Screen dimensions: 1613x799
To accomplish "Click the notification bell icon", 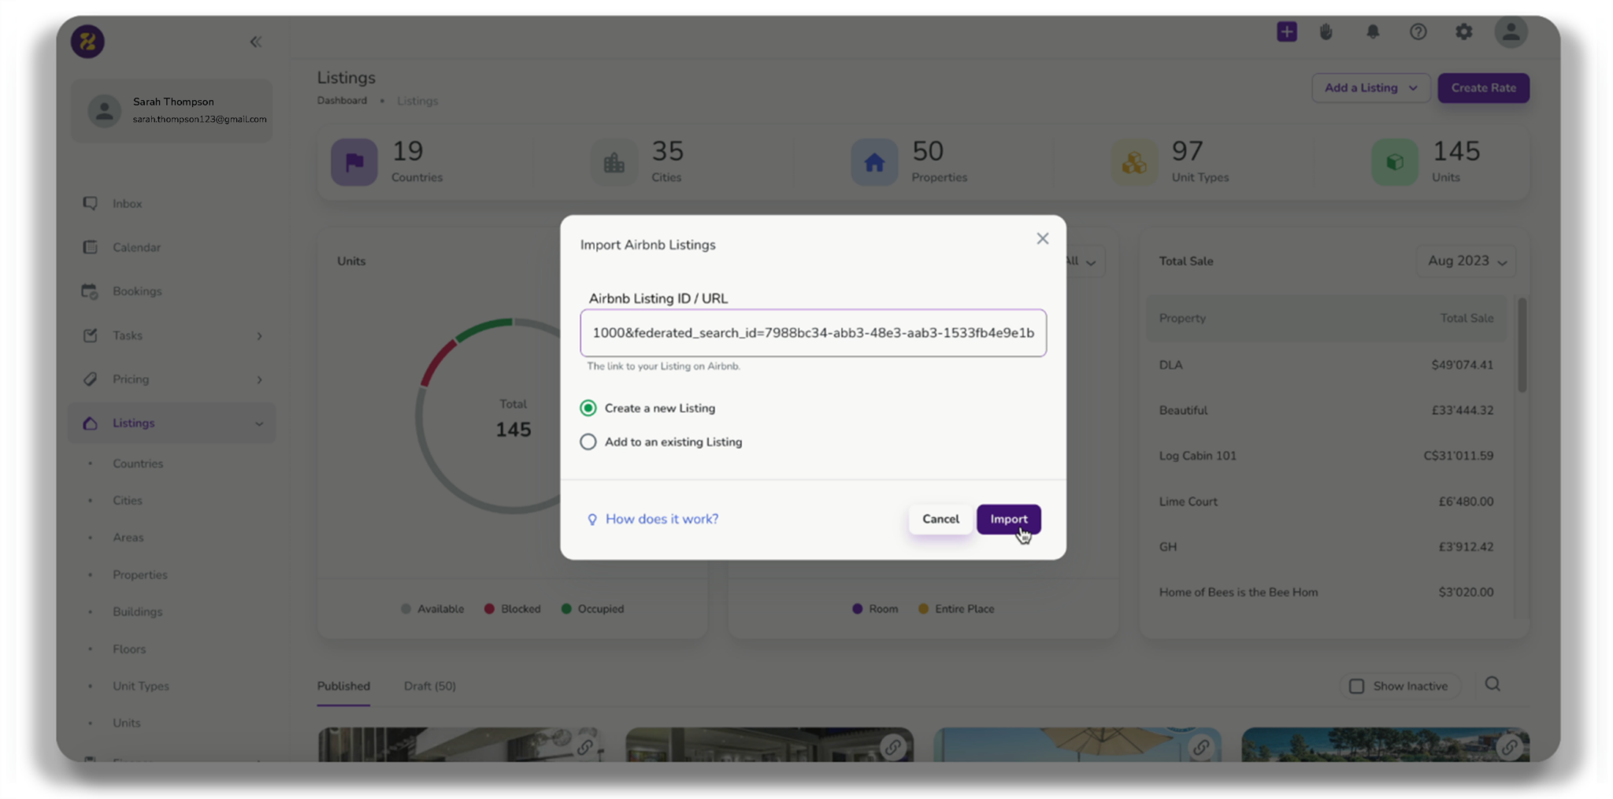I will click(x=1372, y=32).
